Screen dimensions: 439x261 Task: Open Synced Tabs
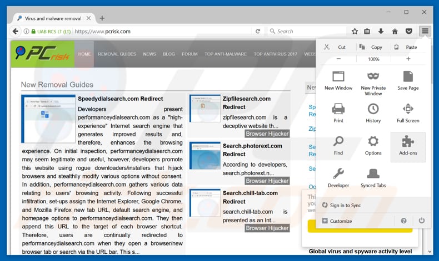[373, 178]
